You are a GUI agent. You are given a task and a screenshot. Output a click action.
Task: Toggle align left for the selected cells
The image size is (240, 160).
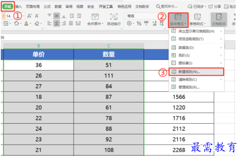[x=49, y=23]
